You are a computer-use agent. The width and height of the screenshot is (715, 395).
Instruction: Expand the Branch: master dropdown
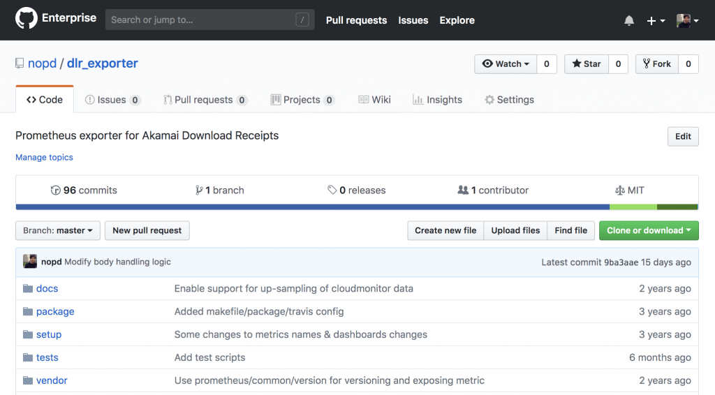(x=58, y=230)
